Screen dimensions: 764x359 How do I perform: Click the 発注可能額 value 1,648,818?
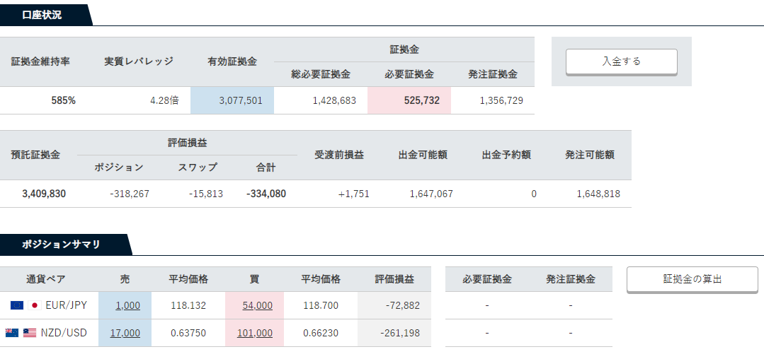click(x=598, y=194)
